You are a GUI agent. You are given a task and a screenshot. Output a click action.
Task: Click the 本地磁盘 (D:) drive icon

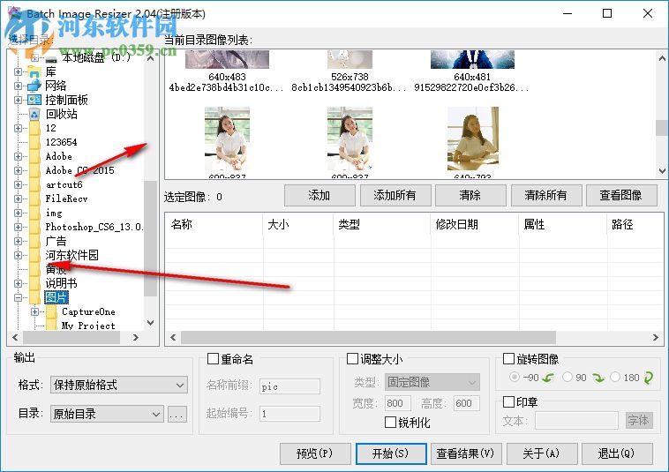pos(51,59)
